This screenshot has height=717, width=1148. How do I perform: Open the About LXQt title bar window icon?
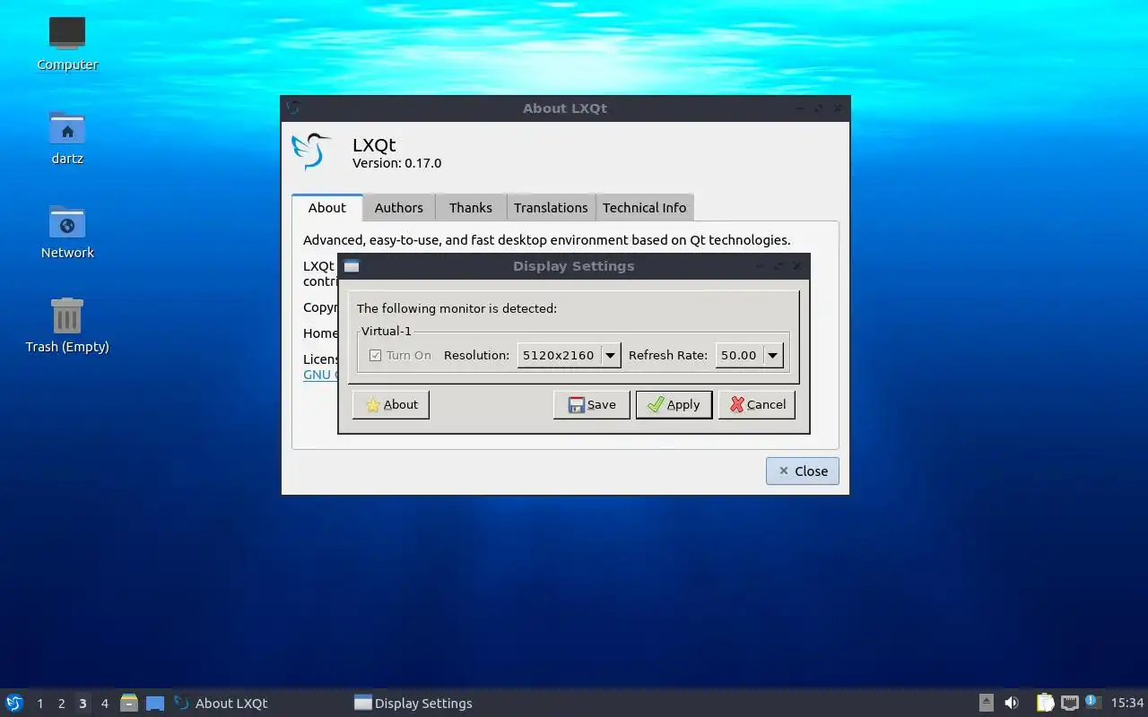[292, 108]
